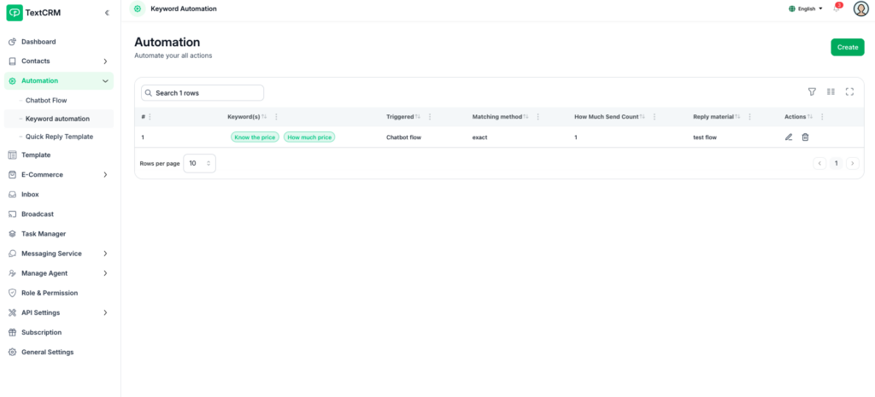This screenshot has width=875, height=397.
Task: Click the Automation gear icon in sidebar
Action: point(12,81)
